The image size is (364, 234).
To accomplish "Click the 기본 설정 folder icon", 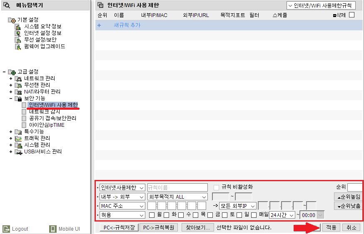I will 12,20.
